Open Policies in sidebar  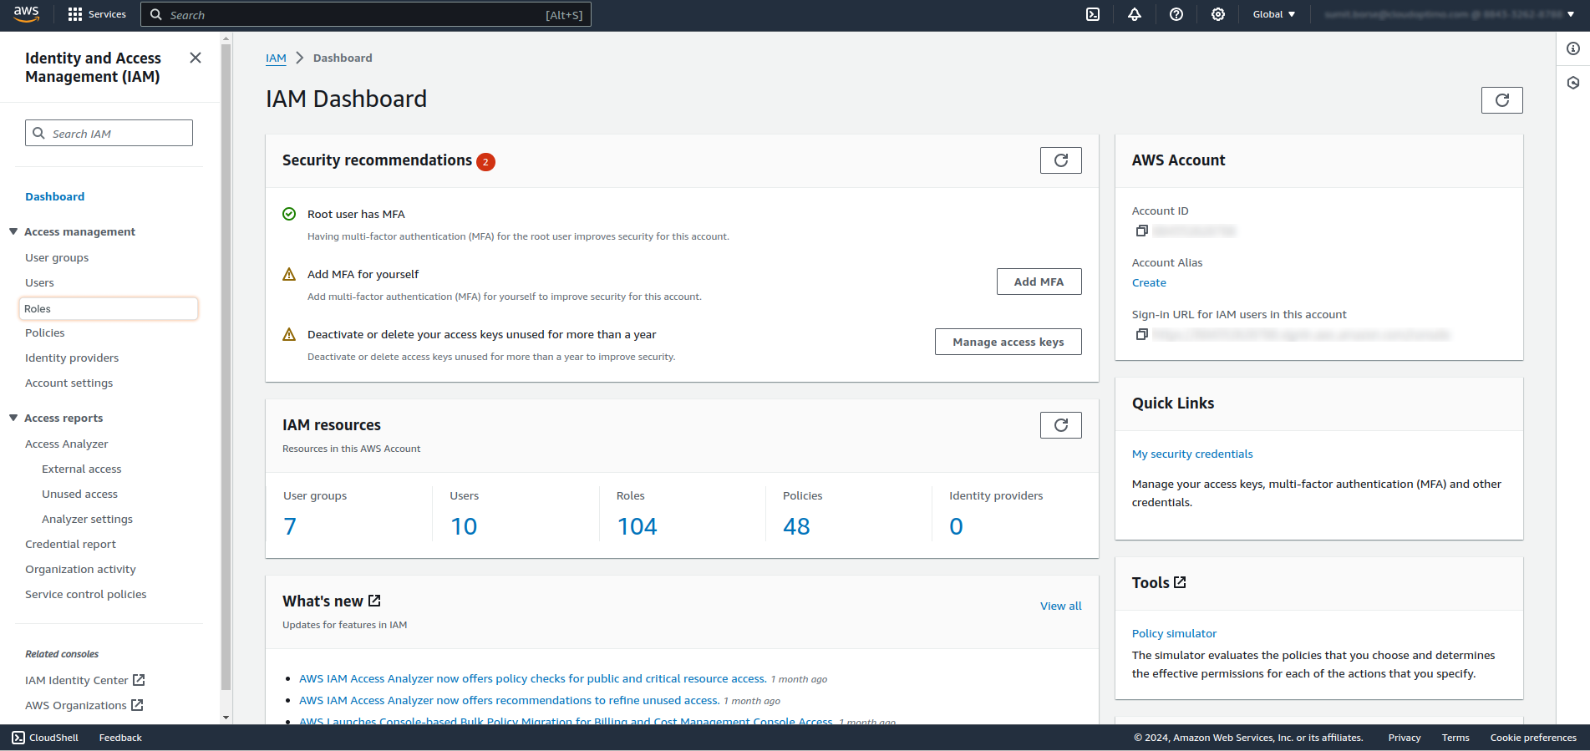tap(44, 332)
